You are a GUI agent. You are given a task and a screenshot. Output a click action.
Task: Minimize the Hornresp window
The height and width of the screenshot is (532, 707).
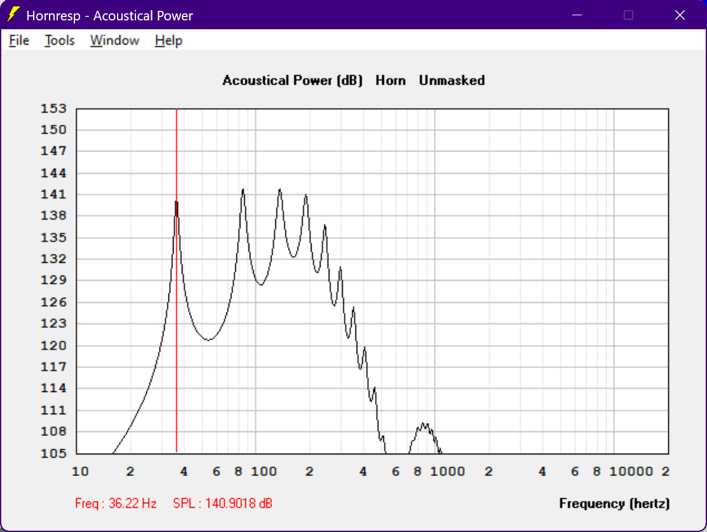[577, 15]
